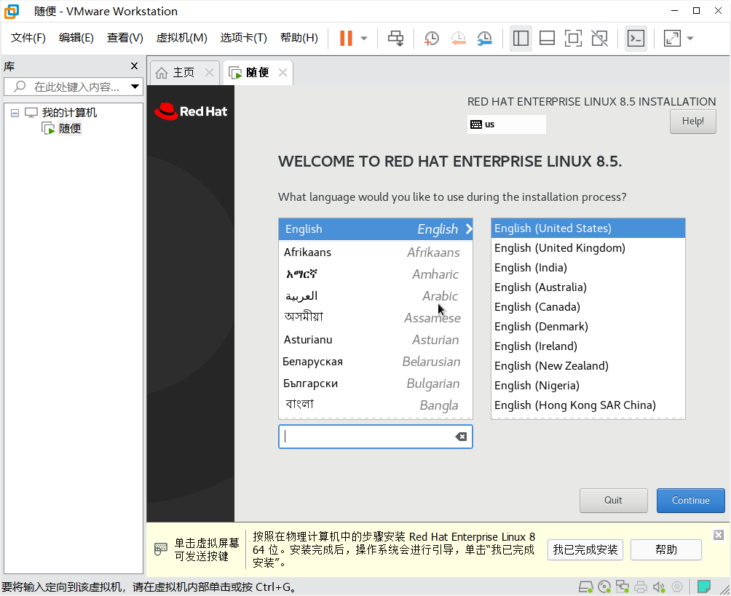Select Bangla in the language list
Screen dimensions: 731x596
(x=375, y=405)
